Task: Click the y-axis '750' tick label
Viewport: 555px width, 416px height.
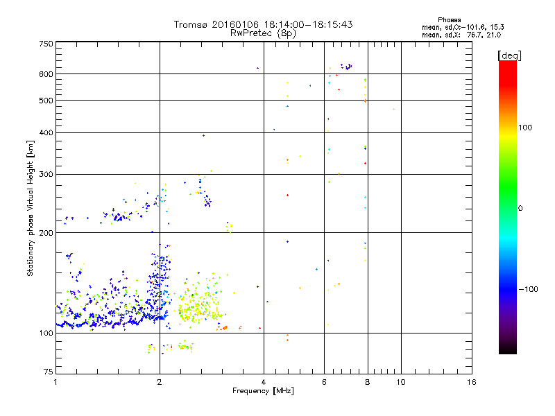Action: coord(46,44)
